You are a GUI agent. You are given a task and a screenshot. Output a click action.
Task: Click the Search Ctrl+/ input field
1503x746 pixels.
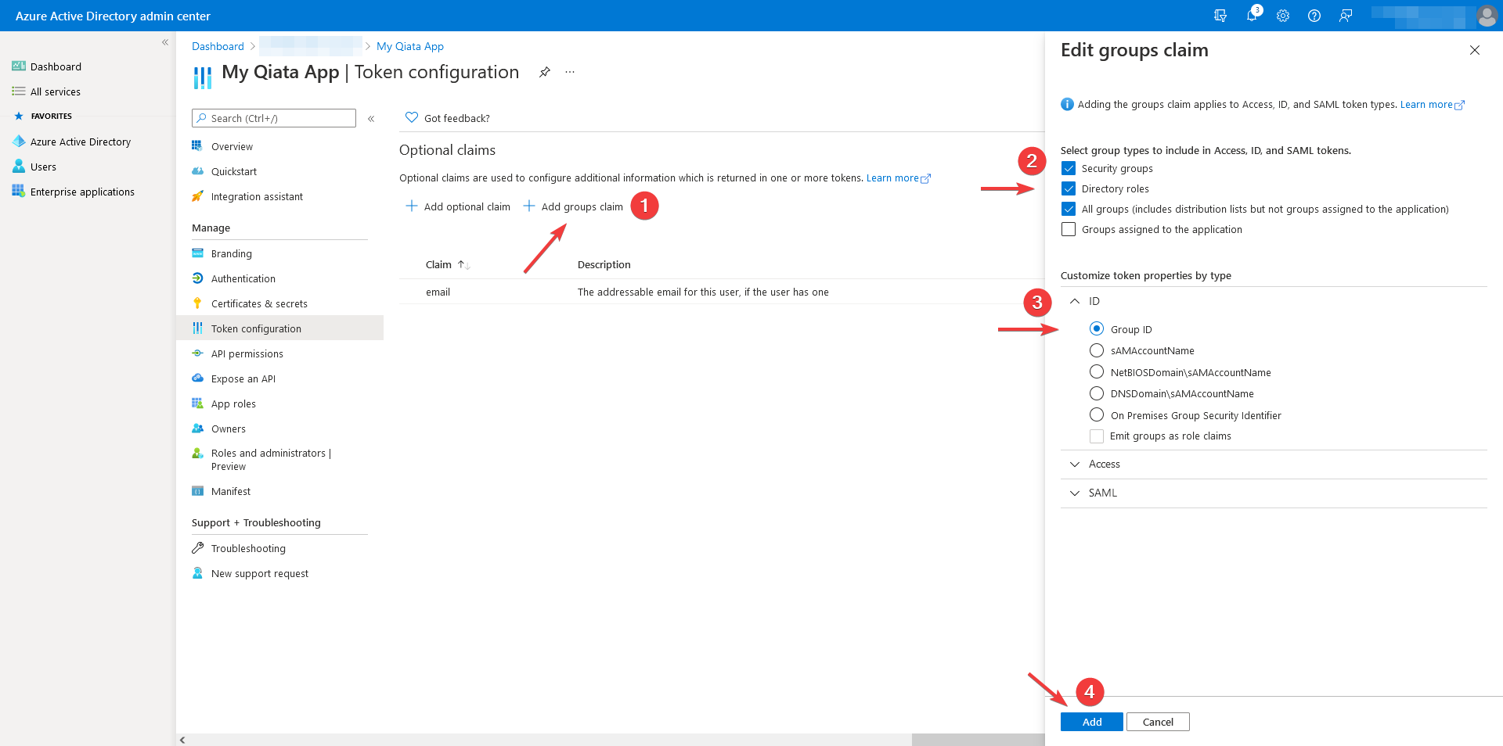(273, 118)
